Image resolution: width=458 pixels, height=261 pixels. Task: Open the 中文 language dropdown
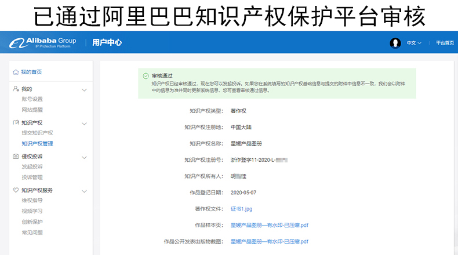coord(414,43)
